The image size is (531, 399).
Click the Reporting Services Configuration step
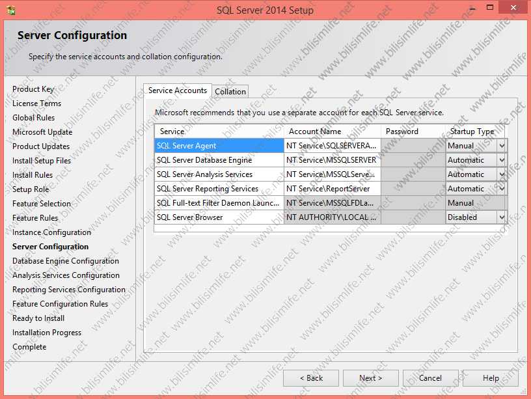click(x=69, y=290)
